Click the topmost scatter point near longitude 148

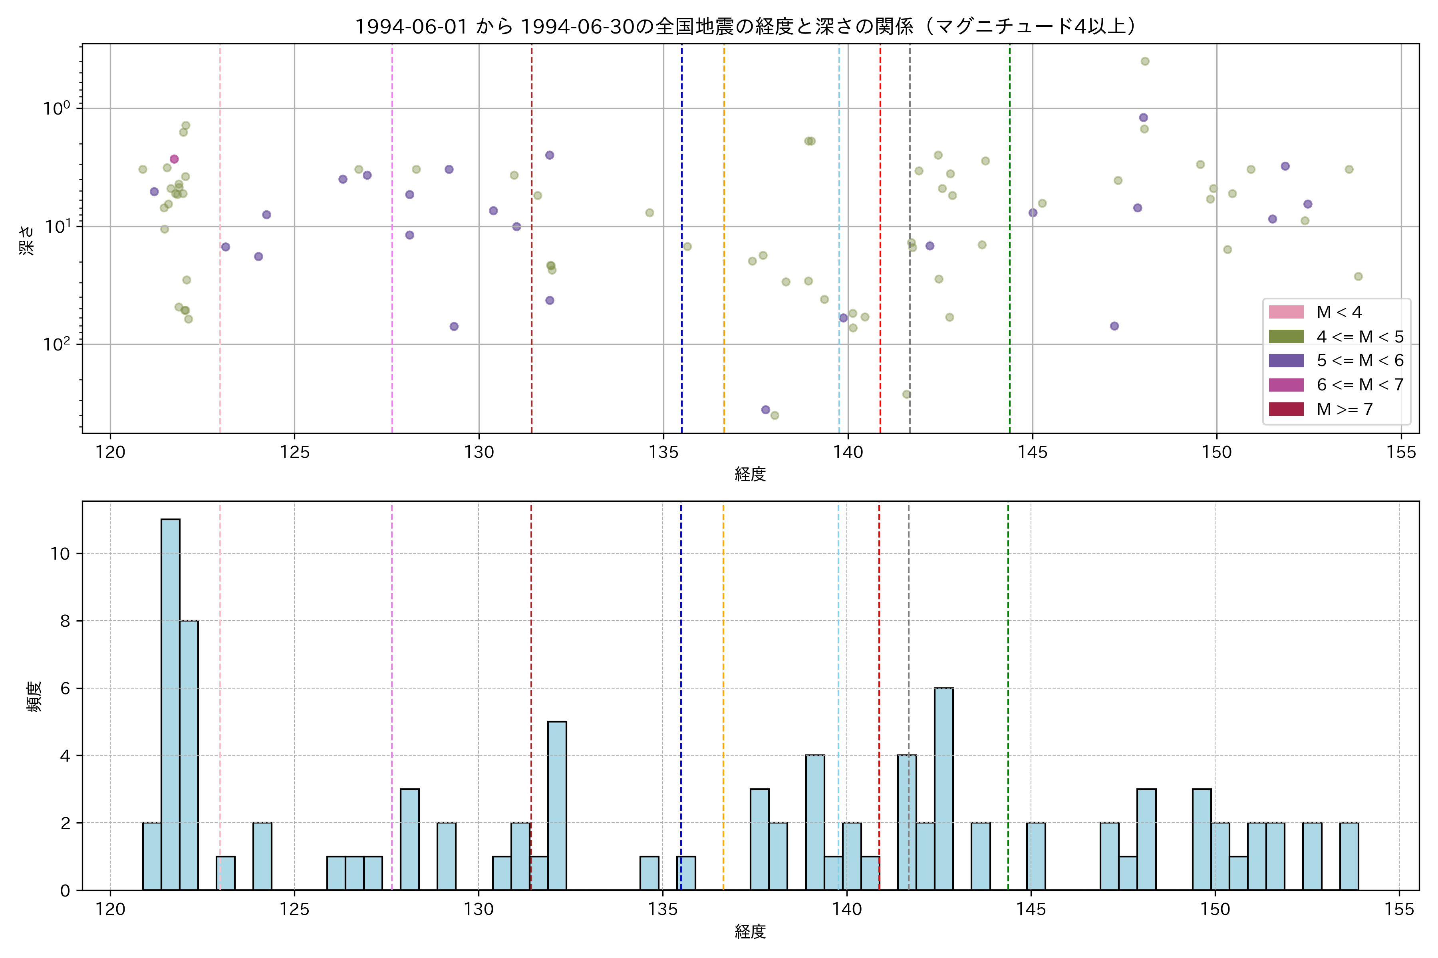[1145, 61]
